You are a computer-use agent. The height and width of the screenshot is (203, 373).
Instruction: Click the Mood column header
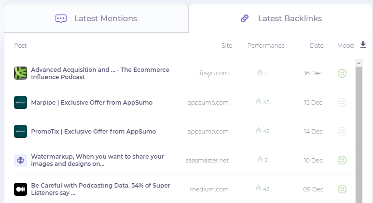click(x=345, y=46)
